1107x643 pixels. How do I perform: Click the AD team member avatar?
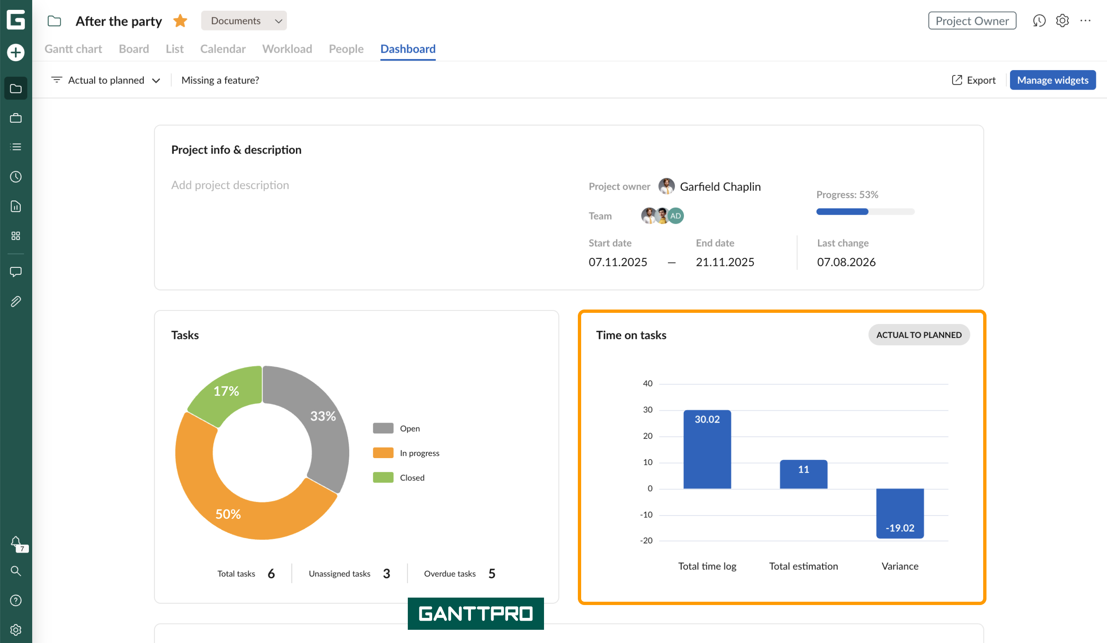coord(676,216)
